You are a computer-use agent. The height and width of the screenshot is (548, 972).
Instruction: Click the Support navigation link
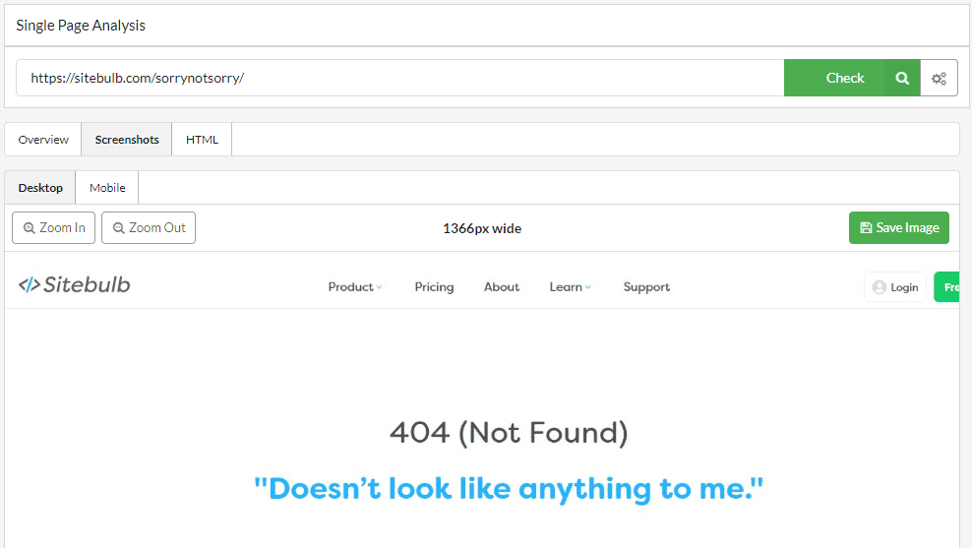coord(646,287)
